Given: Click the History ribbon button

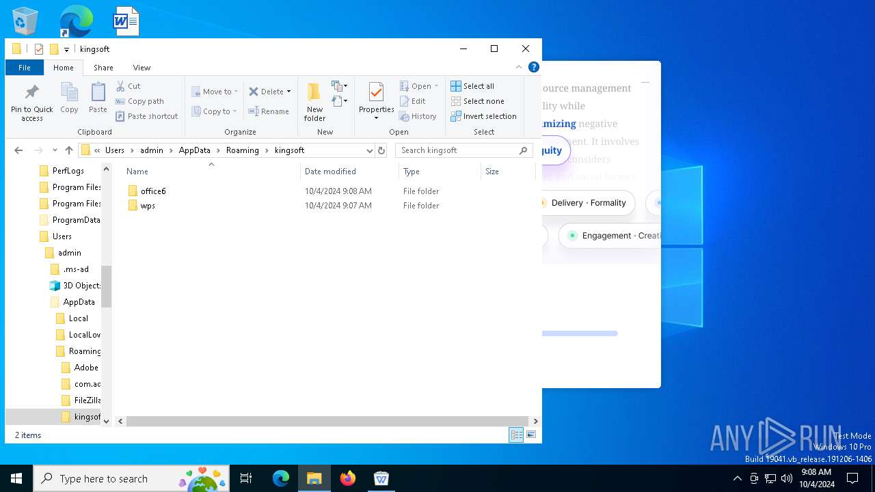Looking at the screenshot, I should pyautogui.click(x=418, y=116).
